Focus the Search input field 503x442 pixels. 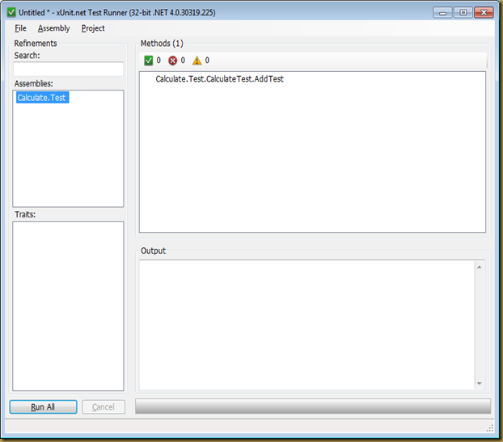coord(68,69)
